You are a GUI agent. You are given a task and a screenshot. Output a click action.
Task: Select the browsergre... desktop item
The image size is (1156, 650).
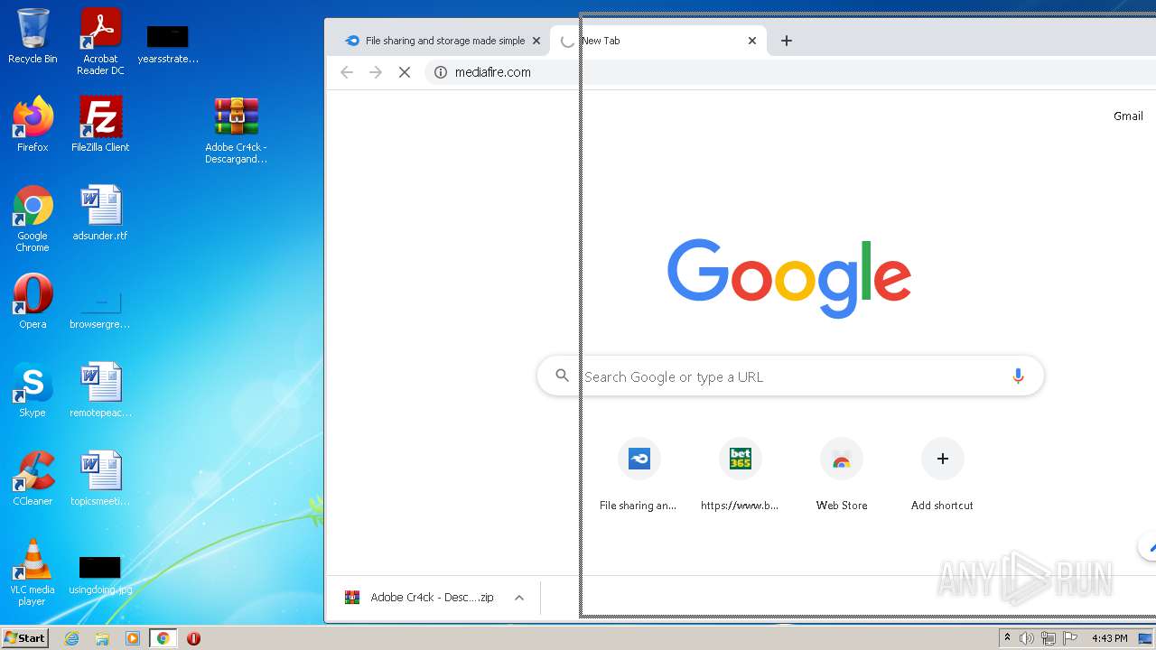[x=100, y=309]
